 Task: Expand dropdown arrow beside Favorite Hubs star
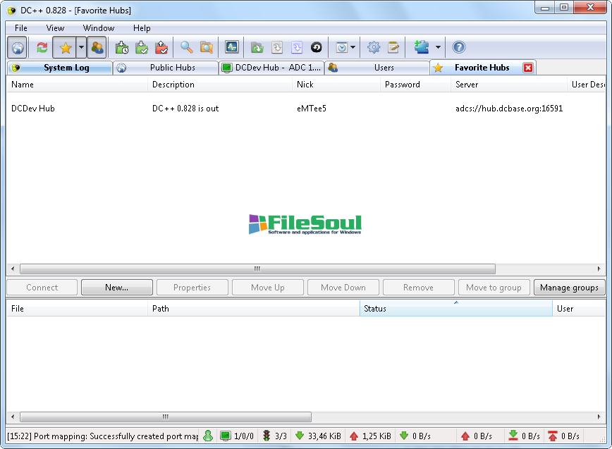81,48
